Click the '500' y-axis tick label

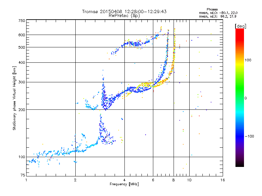(x=22, y=47)
